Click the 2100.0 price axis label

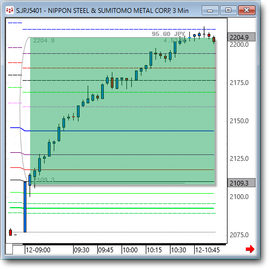click(x=239, y=197)
